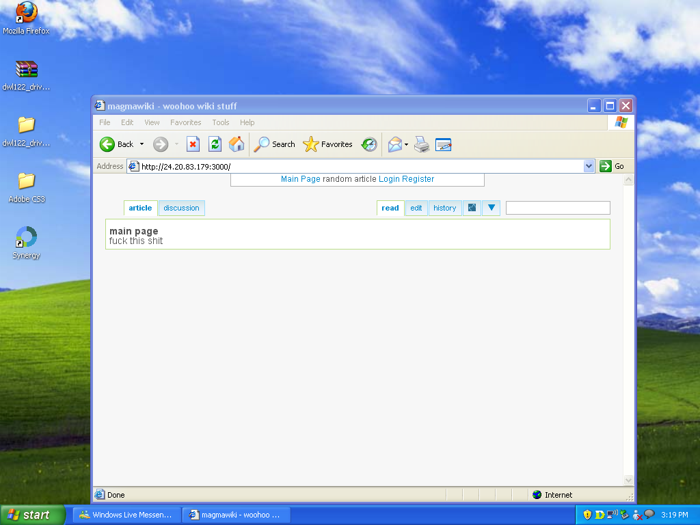
Task: Select the read tab
Action: pyautogui.click(x=390, y=208)
